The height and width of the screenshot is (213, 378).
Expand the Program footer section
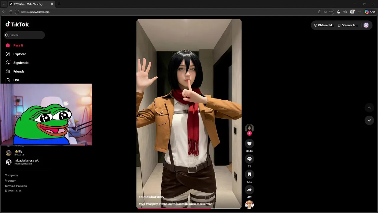click(x=10, y=181)
